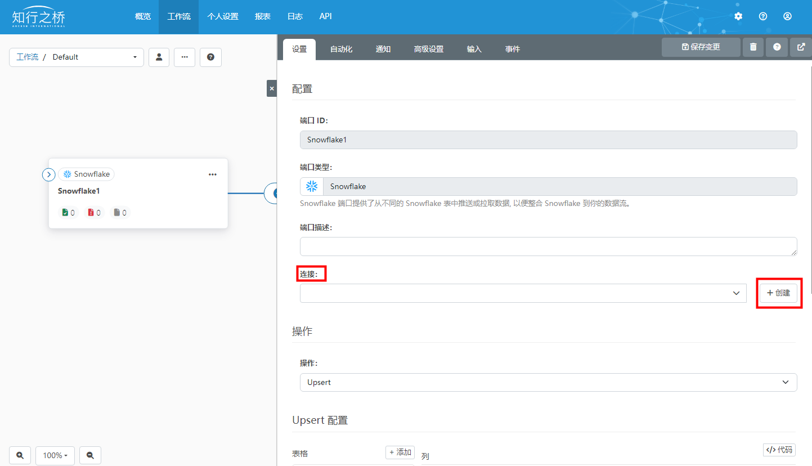Switch to the 自动化 tab

click(x=341, y=50)
